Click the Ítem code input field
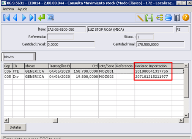192x139 pixels. (x=66, y=30)
